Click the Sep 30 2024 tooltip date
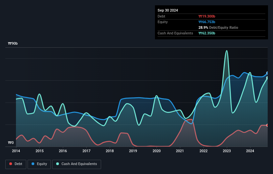Image resolution: width=273 pixels, height=174 pixels. pos(168,10)
